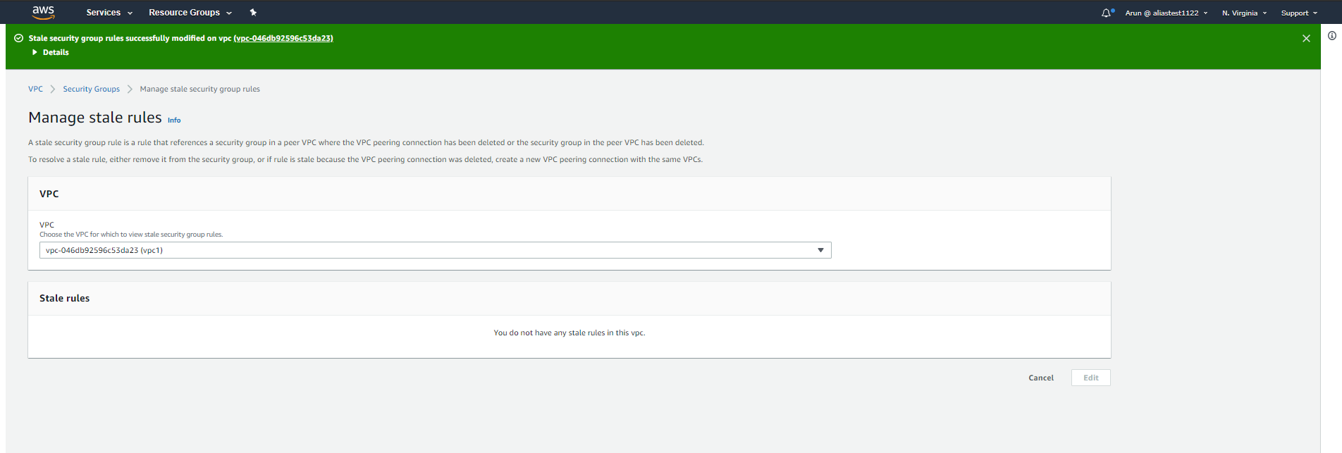Image resolution: width=1342 pixels, height=453 pixels.
Task: Open the Services menu
Action: (109, 13)
